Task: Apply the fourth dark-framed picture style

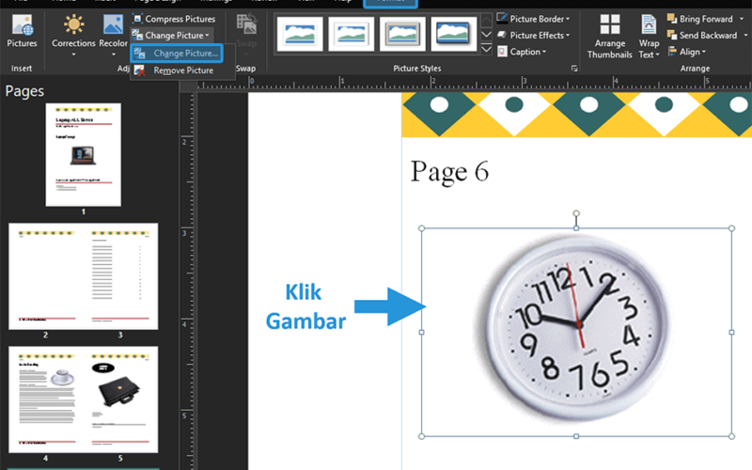Action: (x=454, y=34)
